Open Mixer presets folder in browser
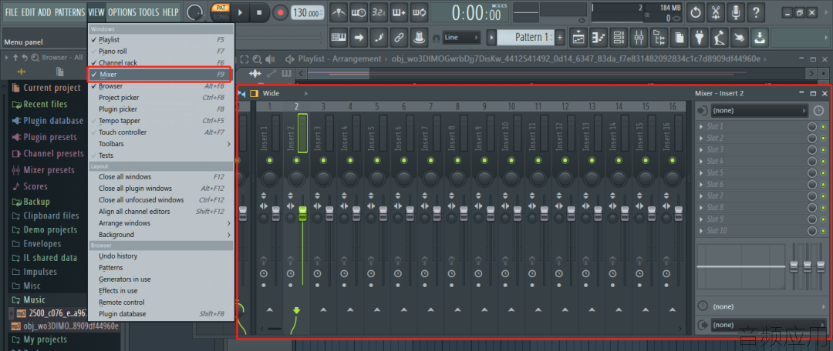 tap(43, 170)
